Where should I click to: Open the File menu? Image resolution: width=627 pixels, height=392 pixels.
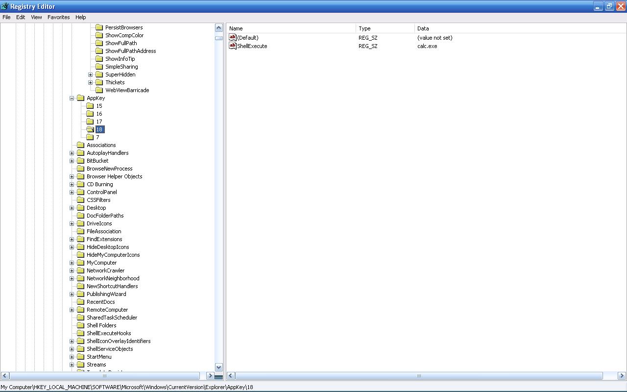tap(6, 17)
